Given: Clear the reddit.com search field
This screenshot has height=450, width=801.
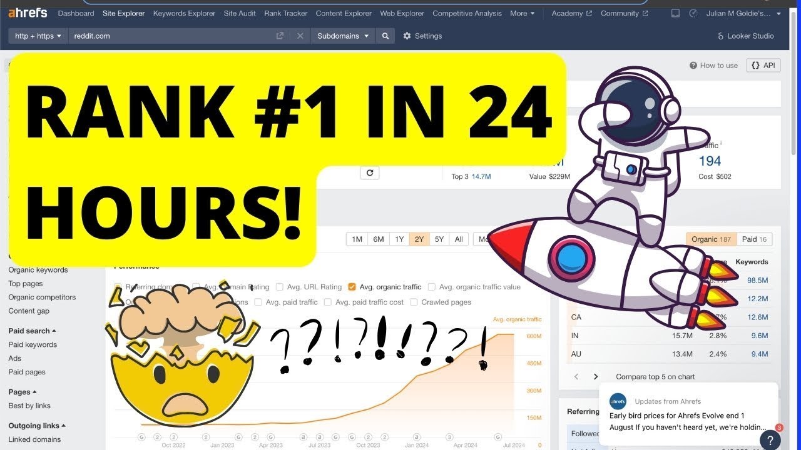Looking at the screenshot, I should pyautogui.click(x=300, y=36).
